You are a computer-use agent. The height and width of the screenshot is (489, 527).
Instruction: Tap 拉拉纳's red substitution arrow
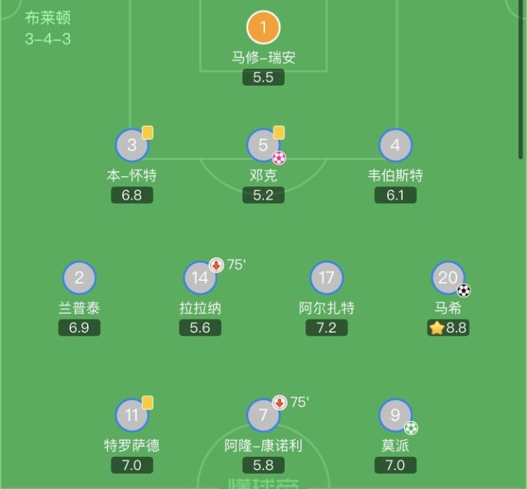216,265
